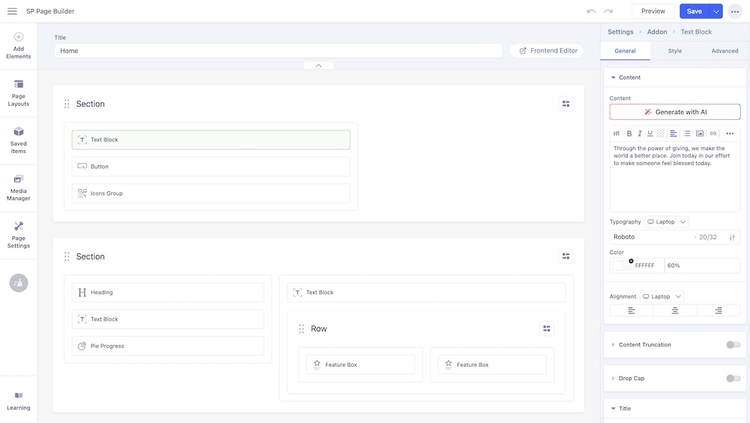Insert an image from editor toolbar

(700, 133)
